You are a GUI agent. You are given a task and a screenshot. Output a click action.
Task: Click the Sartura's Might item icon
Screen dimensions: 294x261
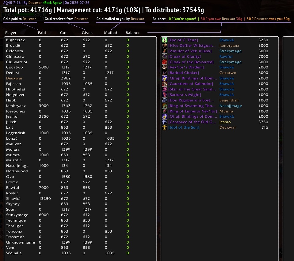point(164,95)
